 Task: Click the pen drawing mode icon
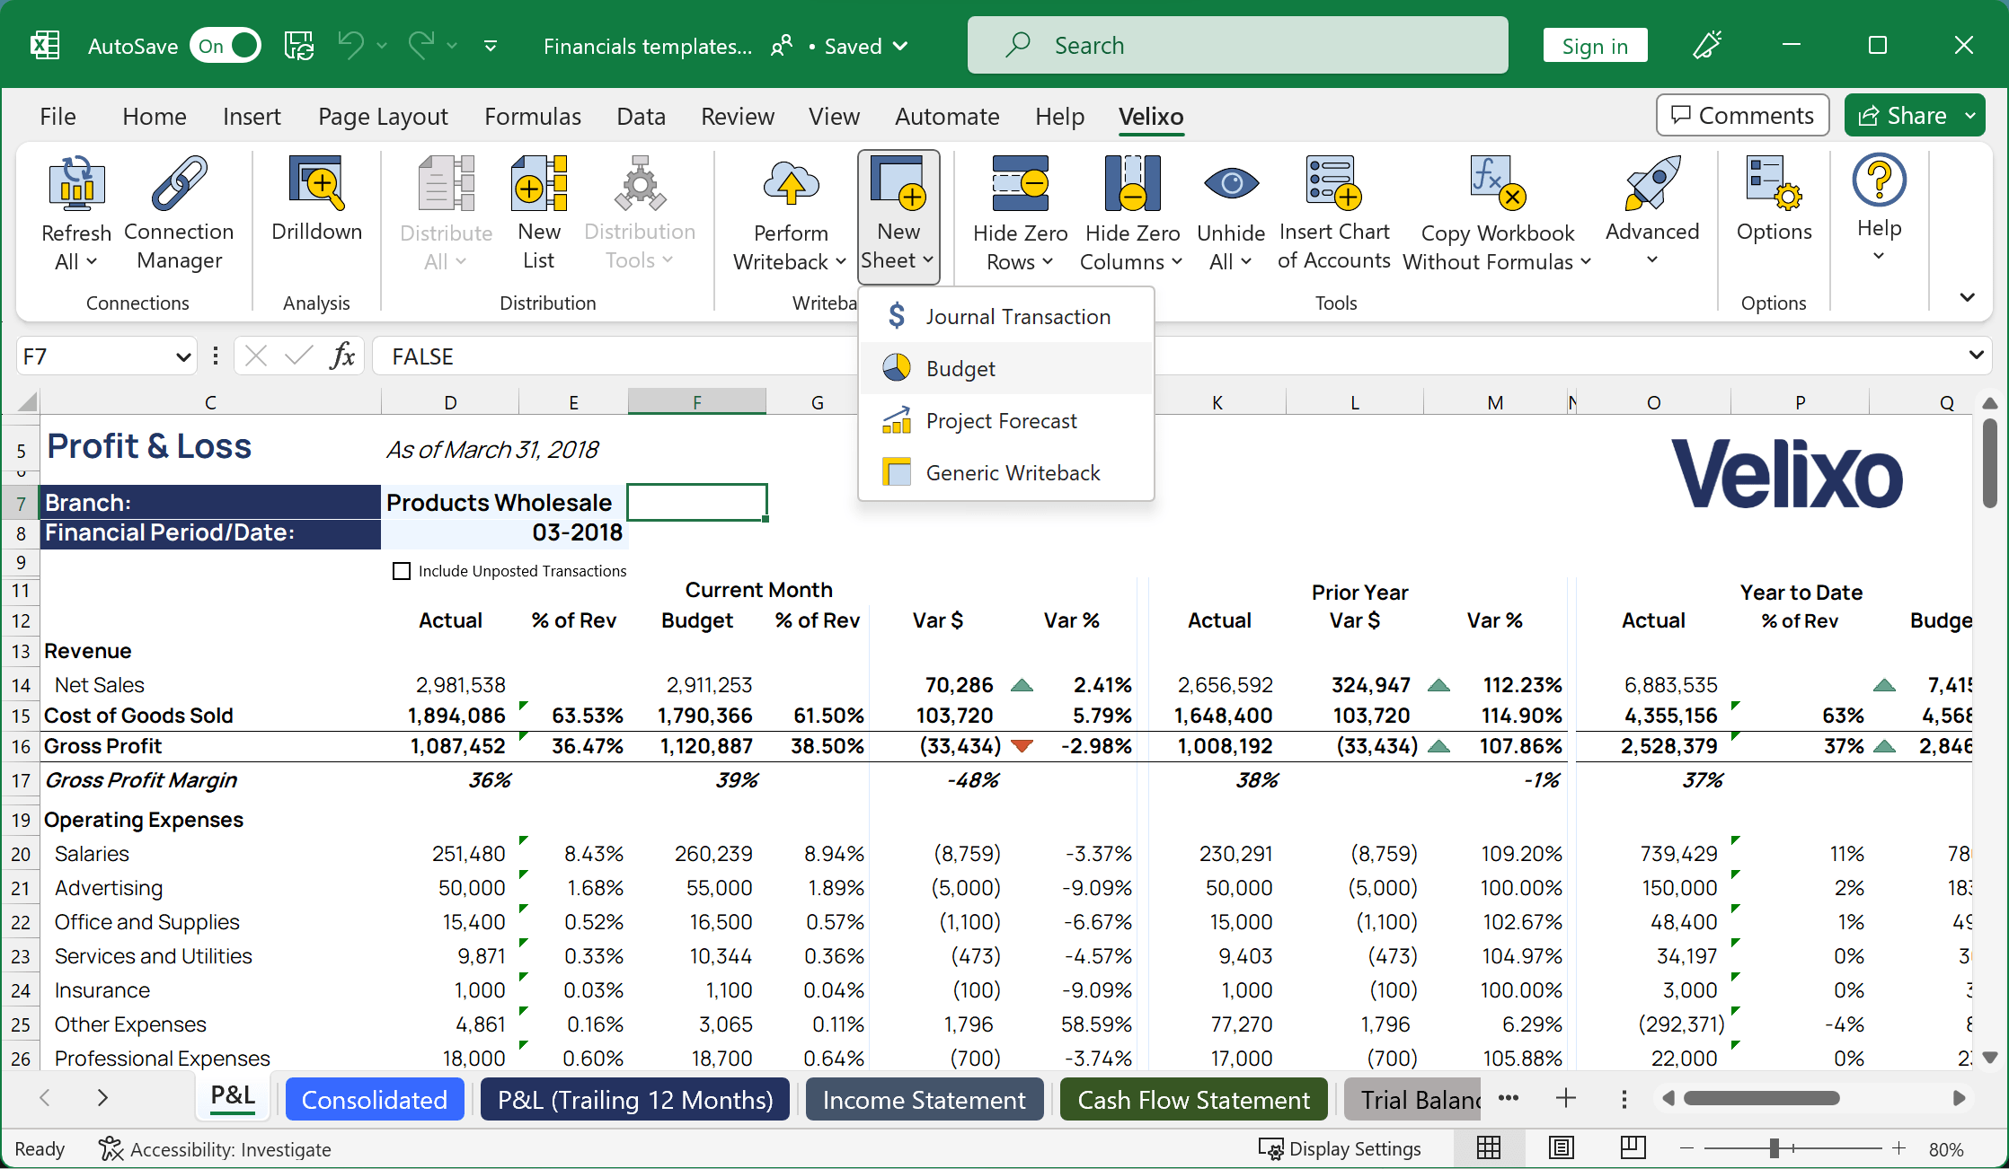click(x=1707, y=45)
